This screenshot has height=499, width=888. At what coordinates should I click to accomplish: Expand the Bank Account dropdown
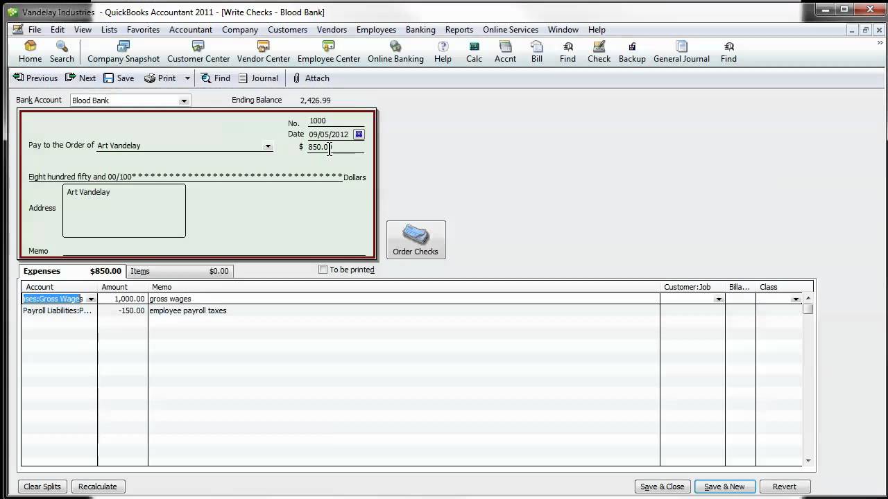tap(184, 100)
